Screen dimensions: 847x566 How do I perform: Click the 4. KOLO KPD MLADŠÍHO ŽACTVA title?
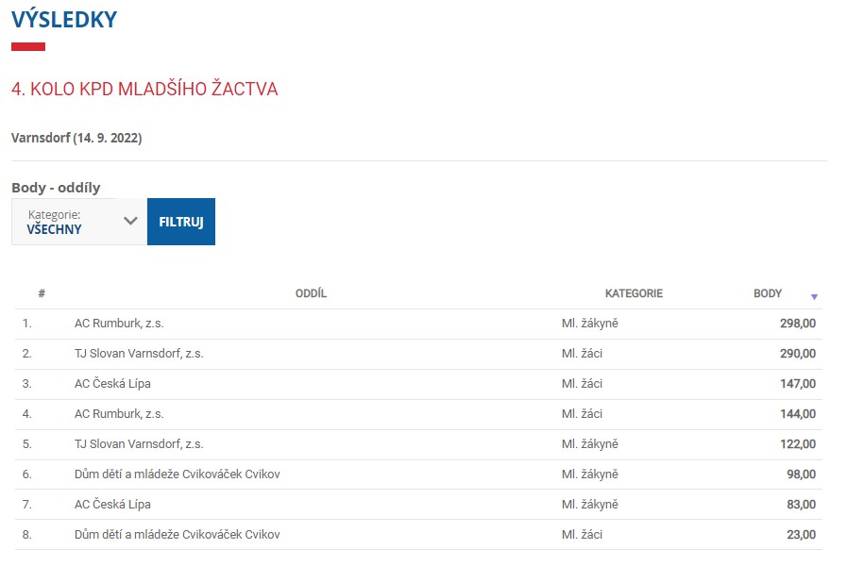(x=144, y=89)
